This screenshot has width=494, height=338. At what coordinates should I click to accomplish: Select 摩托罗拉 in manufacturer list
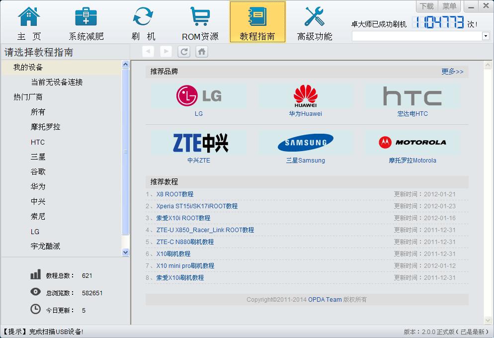pyautogui.click(x=45, y=127)
